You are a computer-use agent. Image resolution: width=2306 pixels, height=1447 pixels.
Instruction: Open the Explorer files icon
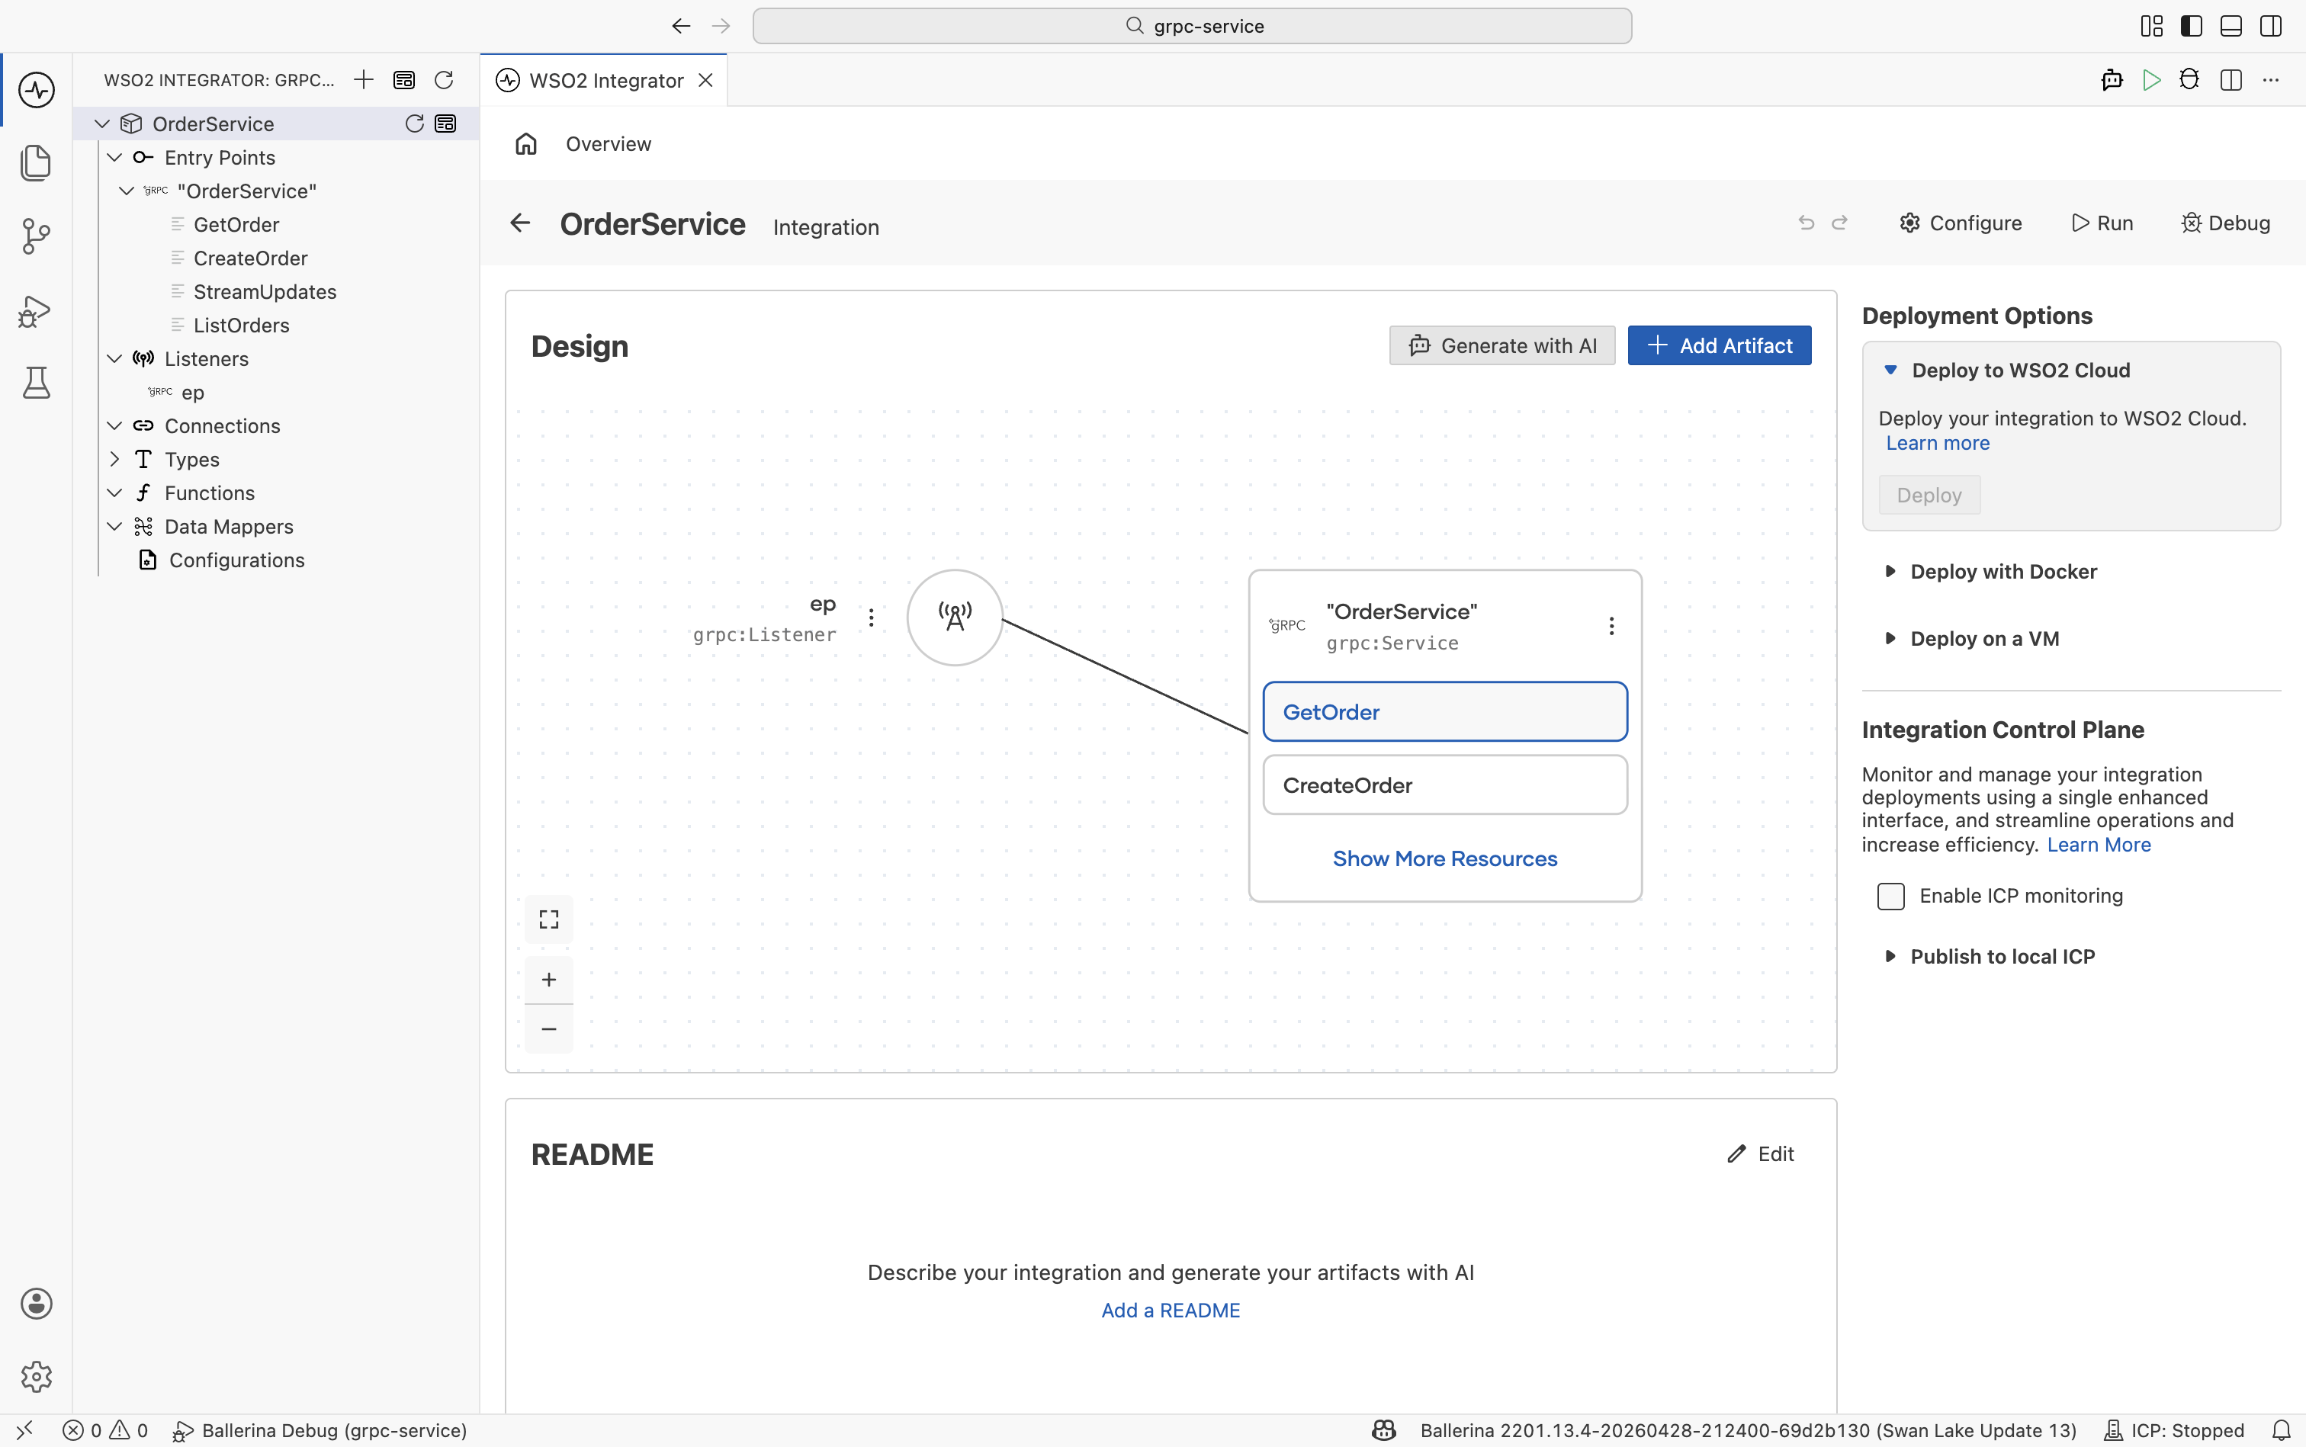coord(37,162)
